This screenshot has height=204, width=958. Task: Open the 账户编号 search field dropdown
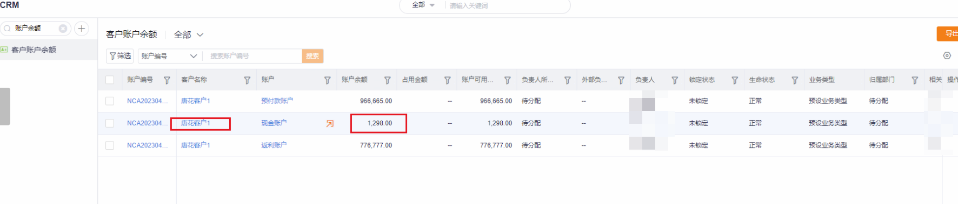(170, 56)
